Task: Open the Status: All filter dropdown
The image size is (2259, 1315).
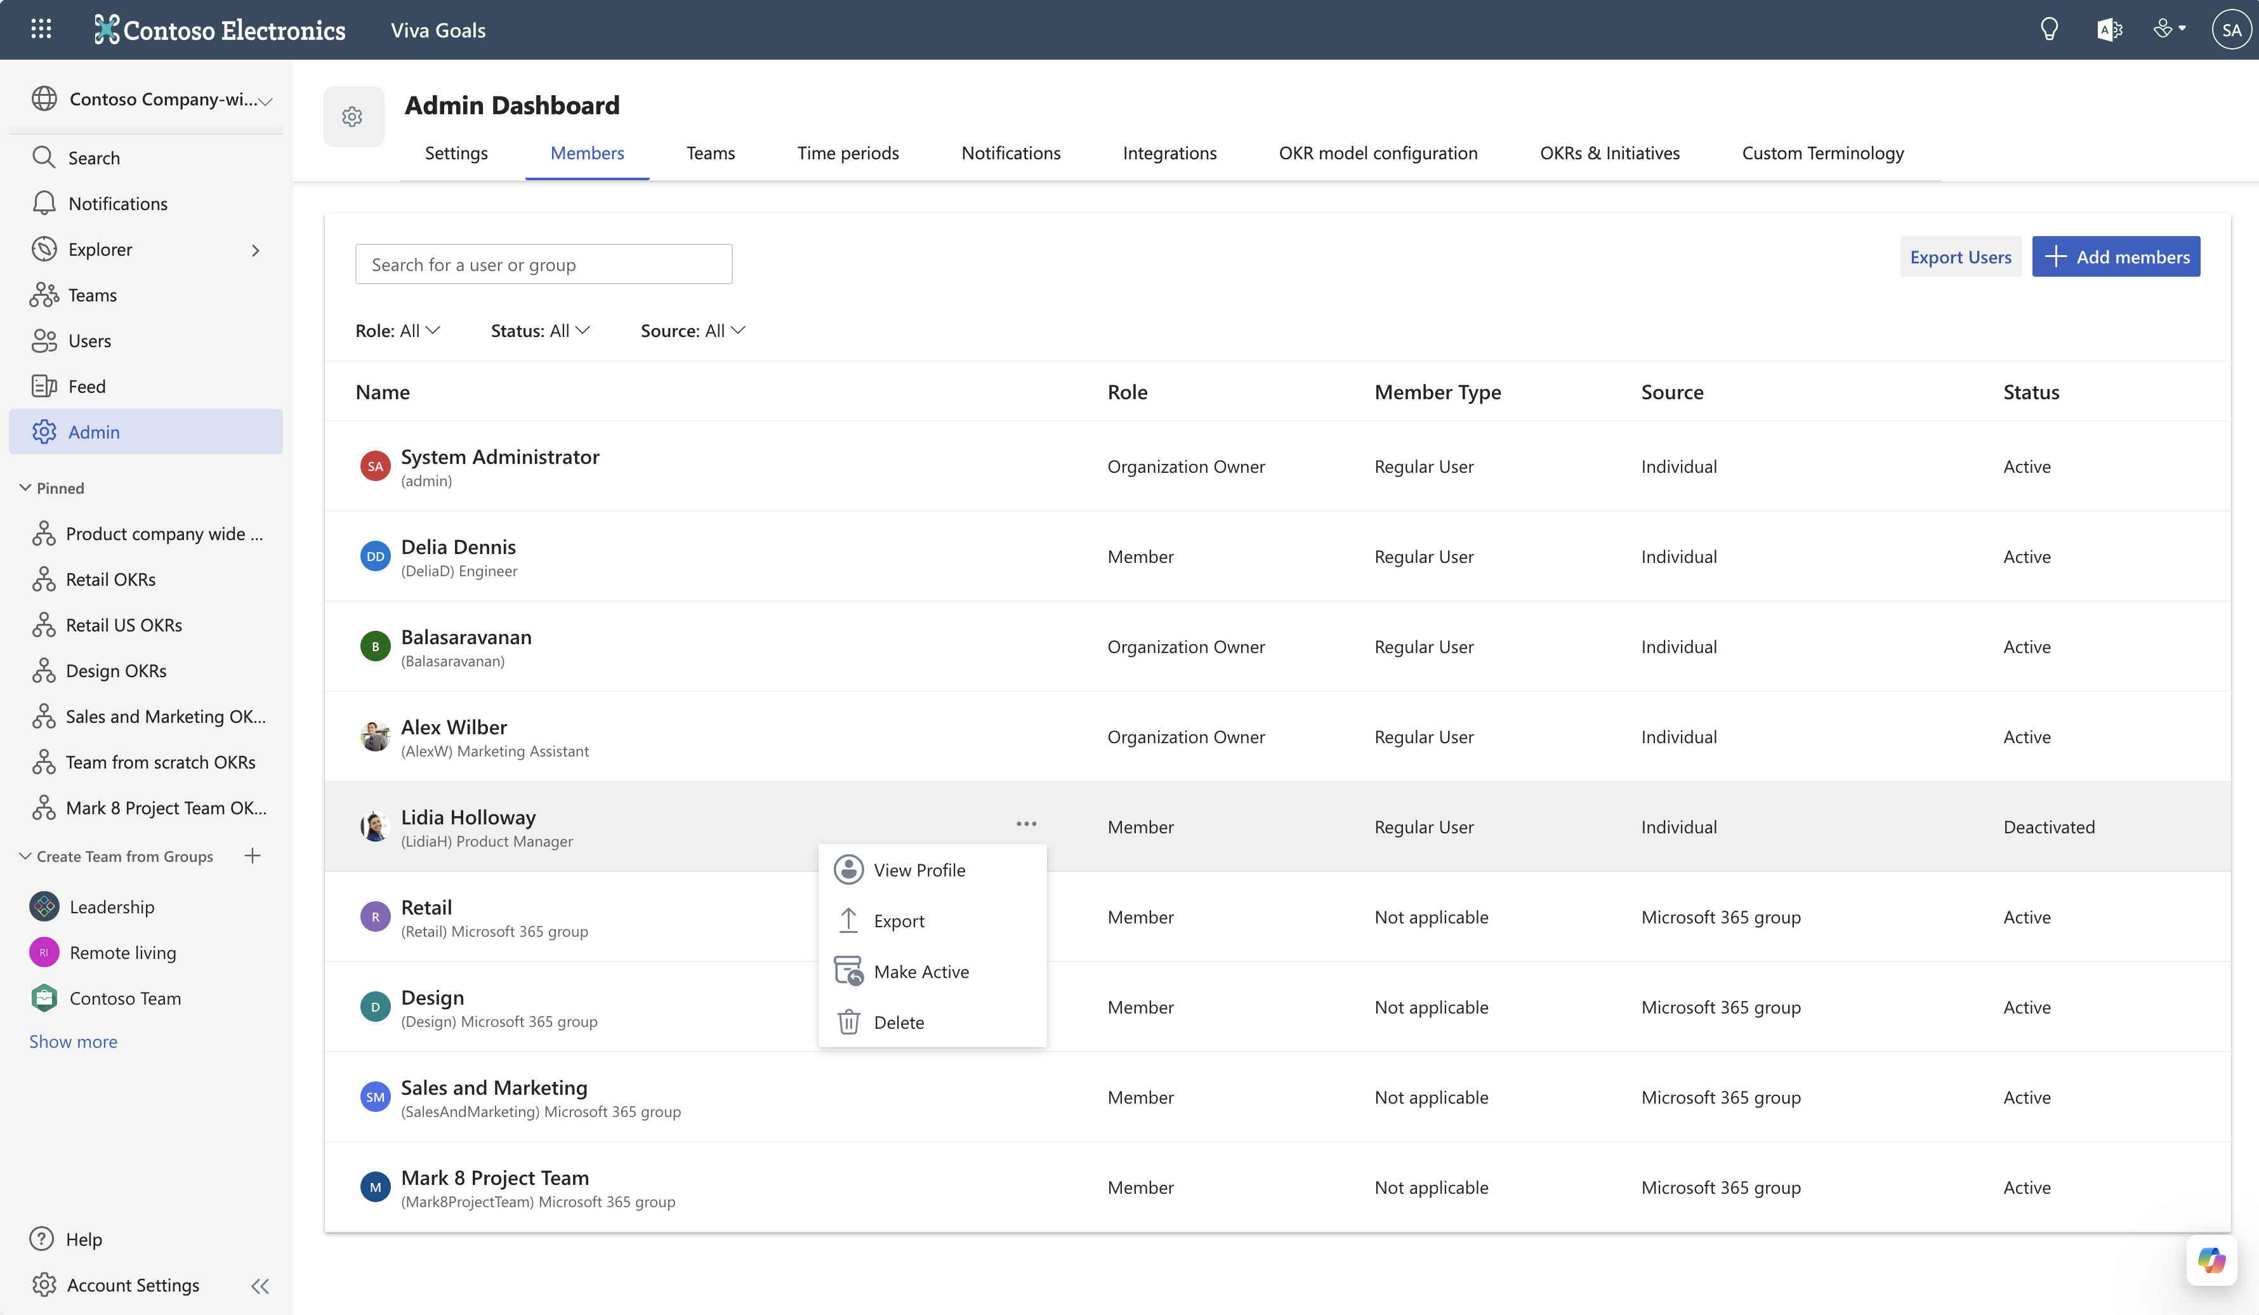Action: click(541, 331)
